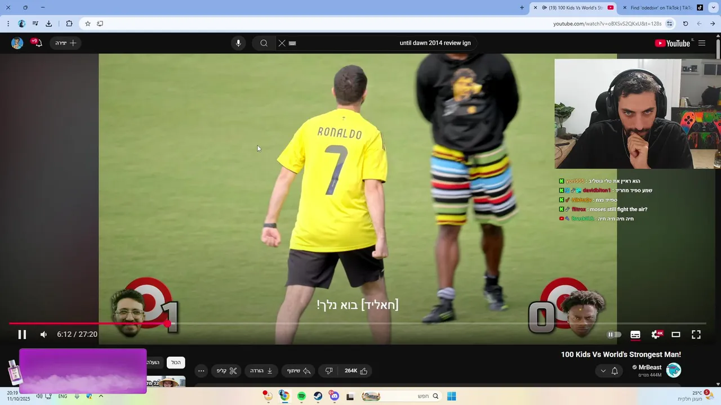Pause the video playback

(22, 335)
